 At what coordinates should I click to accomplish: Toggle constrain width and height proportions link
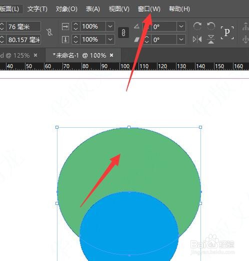tap(49, 33)
